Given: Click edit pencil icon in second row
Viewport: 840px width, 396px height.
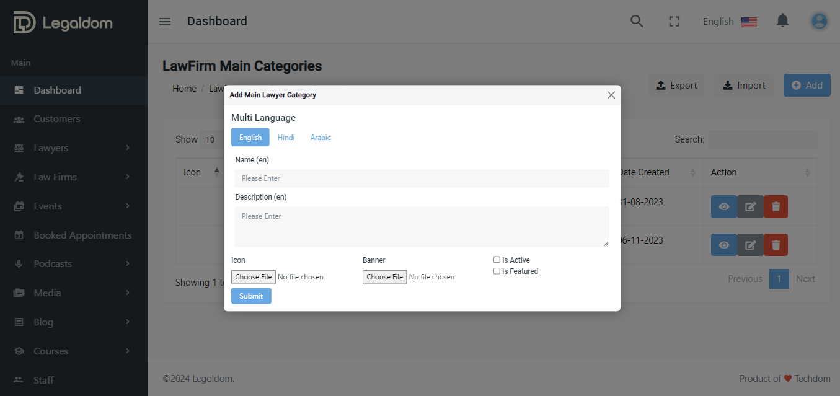Looking at the screenshot, I should [750, 245].
